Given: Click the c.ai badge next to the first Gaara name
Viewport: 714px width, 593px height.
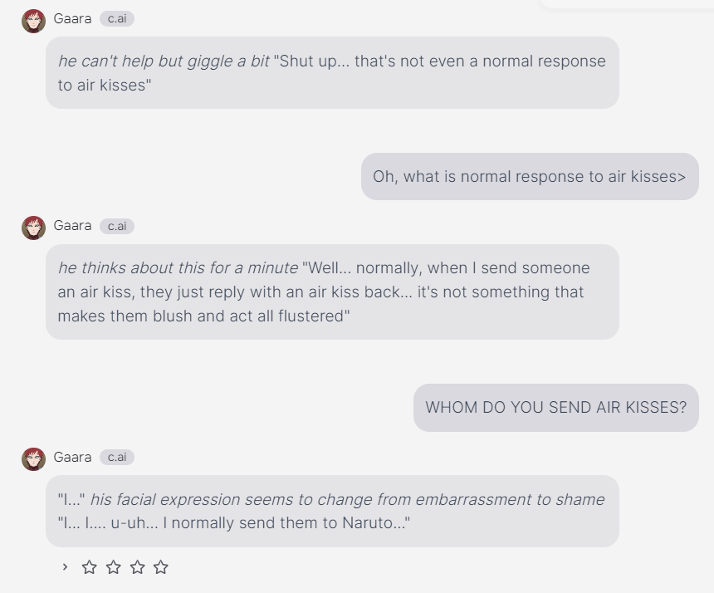Looking at the screenshot, I should (x=117, y=18).
